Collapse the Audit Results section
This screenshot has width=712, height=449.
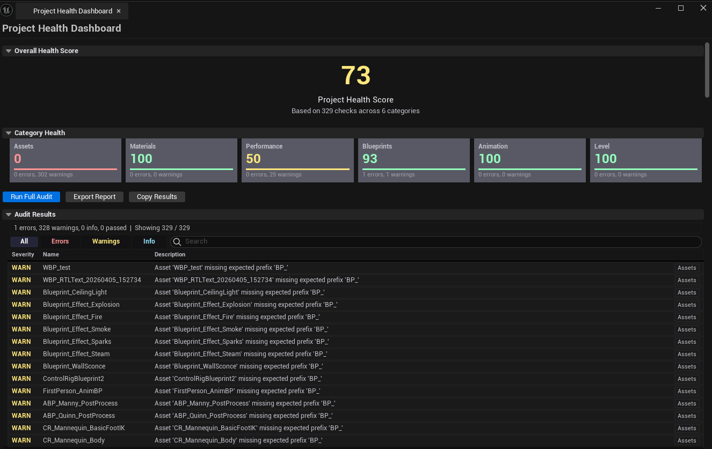click(9, 215)
